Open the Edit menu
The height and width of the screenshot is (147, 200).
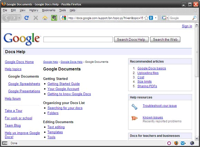click(x=13, y=10)
